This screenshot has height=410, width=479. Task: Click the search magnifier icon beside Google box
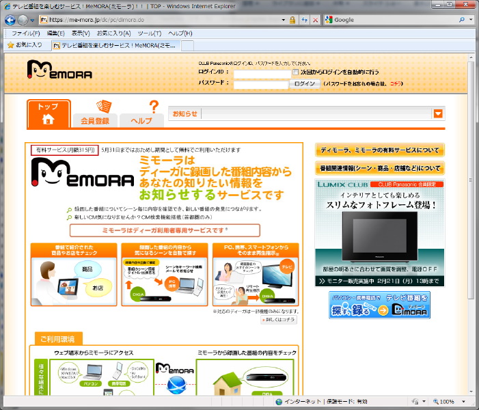(x=462, y=20)
